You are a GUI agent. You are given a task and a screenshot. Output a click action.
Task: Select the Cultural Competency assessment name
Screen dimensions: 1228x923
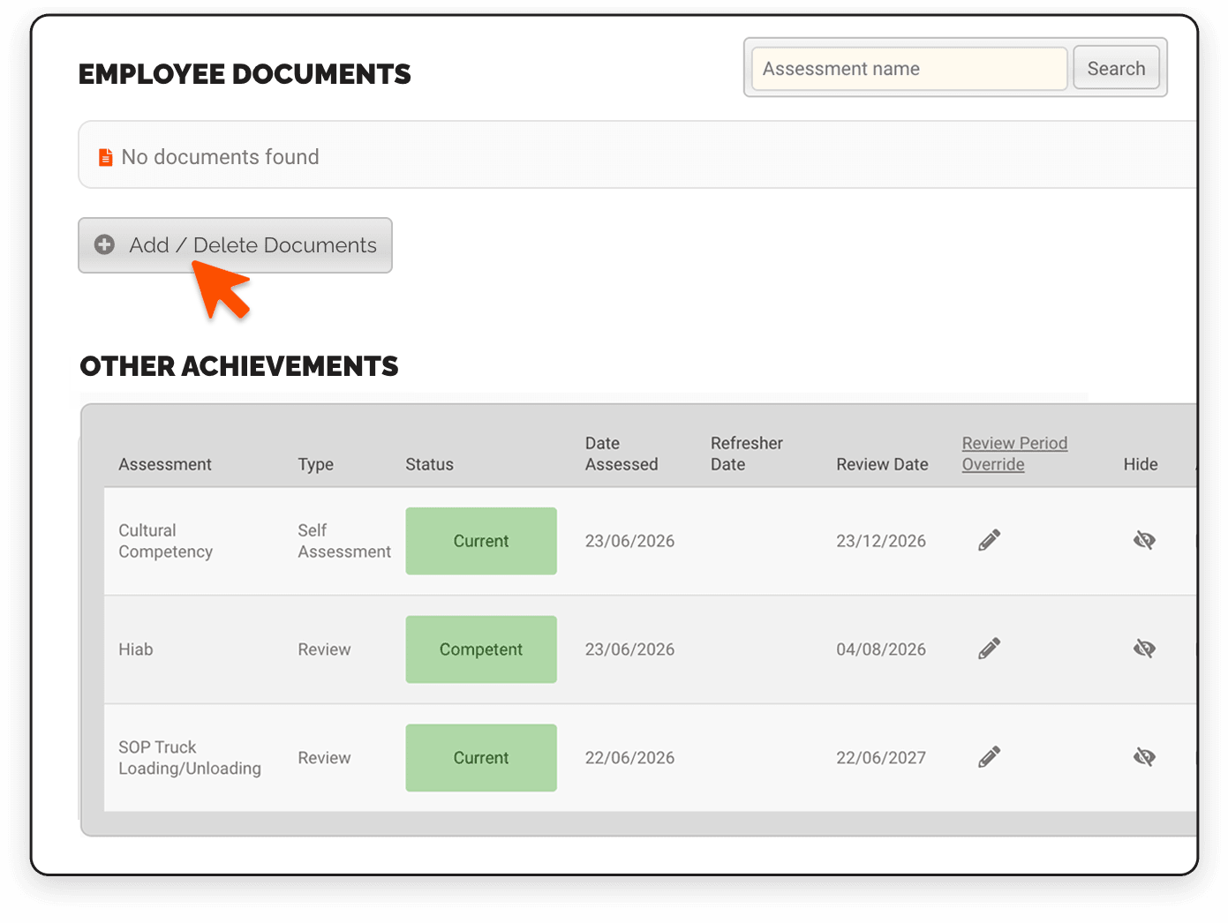pos(166,541)
